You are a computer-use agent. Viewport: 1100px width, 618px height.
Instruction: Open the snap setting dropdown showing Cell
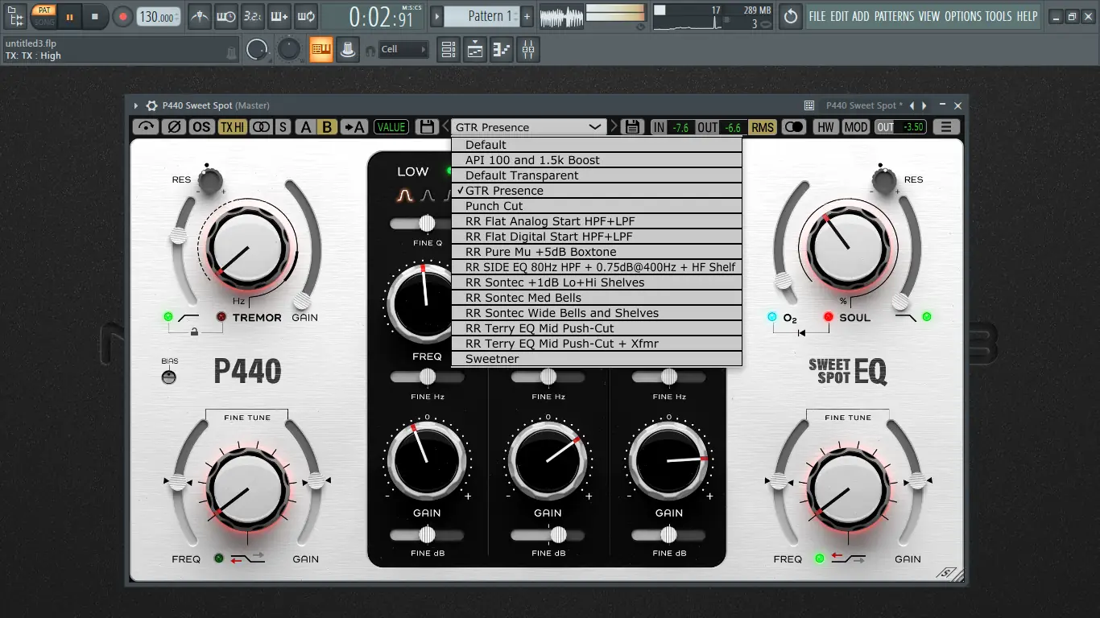(403, 50)
